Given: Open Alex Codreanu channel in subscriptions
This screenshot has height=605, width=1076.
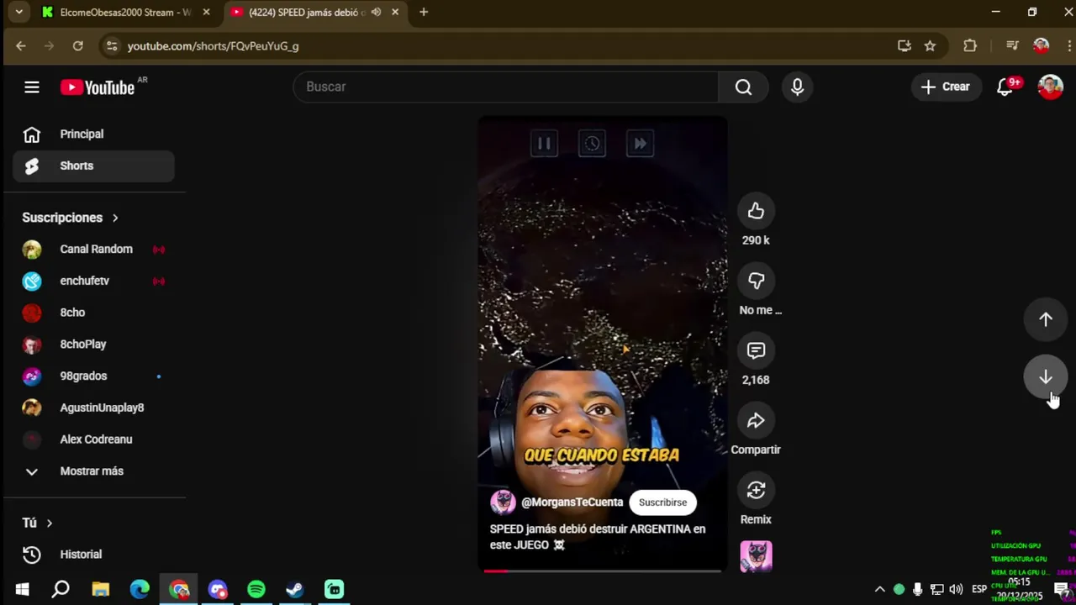Looking at the screenshot, I should pyautogui.click(x=93, y=439).
